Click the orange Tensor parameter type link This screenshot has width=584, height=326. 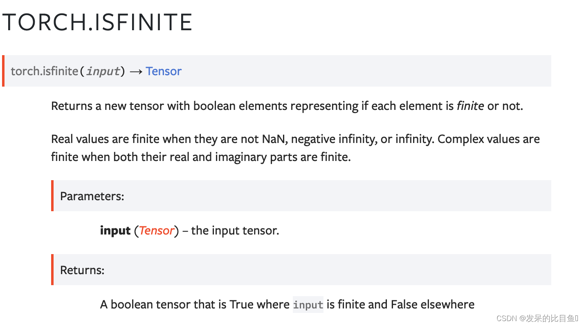[157, 230]
